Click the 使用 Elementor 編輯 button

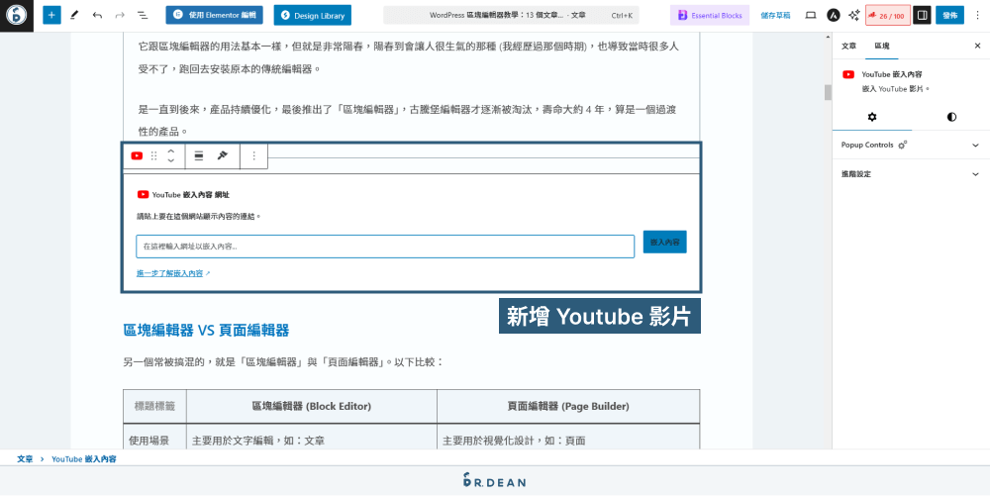[215, 15]
